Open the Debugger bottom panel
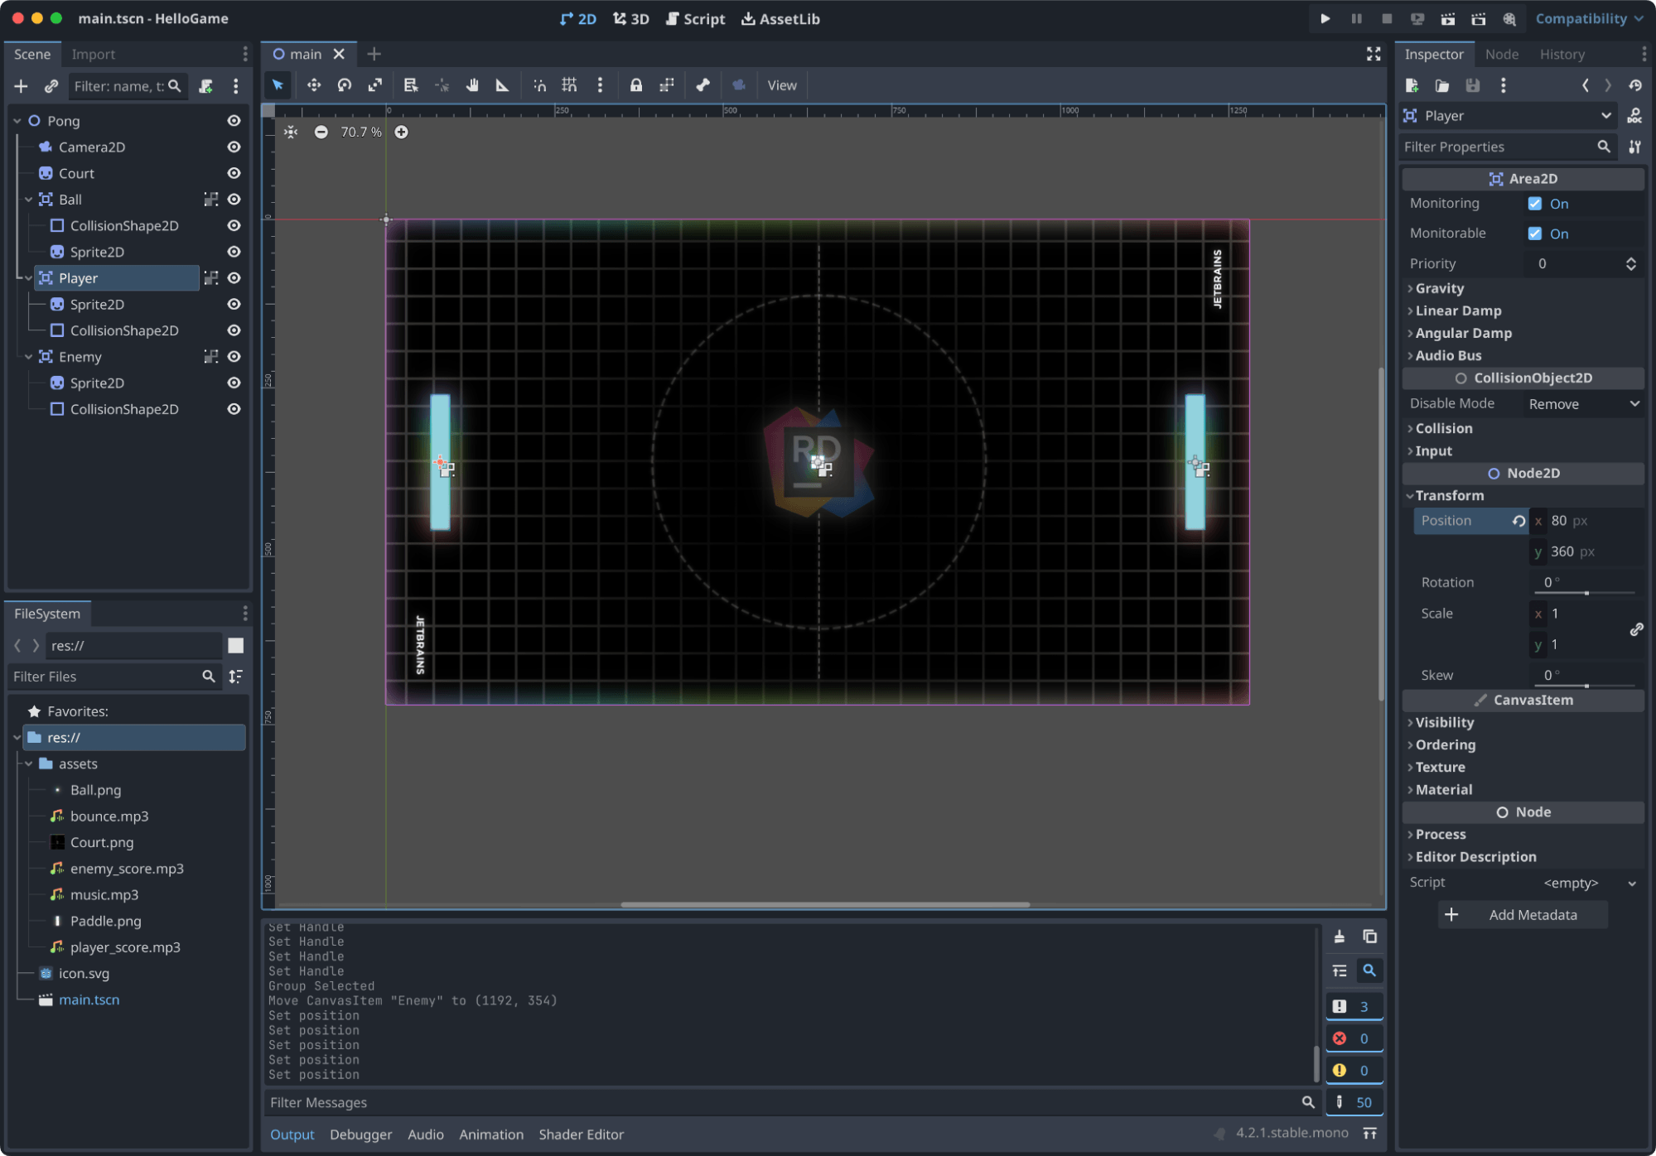The height and width of the screenshot is (1156, 1656). (360, 1134)
